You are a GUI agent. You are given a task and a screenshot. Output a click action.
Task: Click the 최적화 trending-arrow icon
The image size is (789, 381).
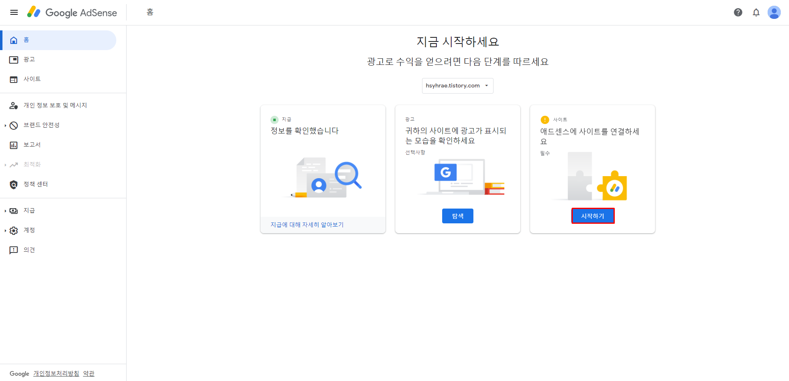pyautogui.click(x=14, y=165)
